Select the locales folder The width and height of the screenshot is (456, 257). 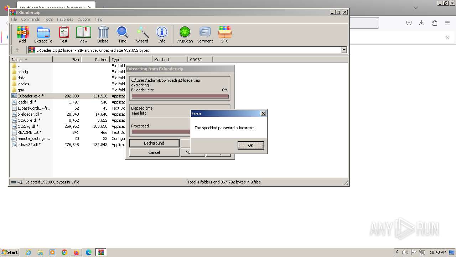click(x=23, y=84)
